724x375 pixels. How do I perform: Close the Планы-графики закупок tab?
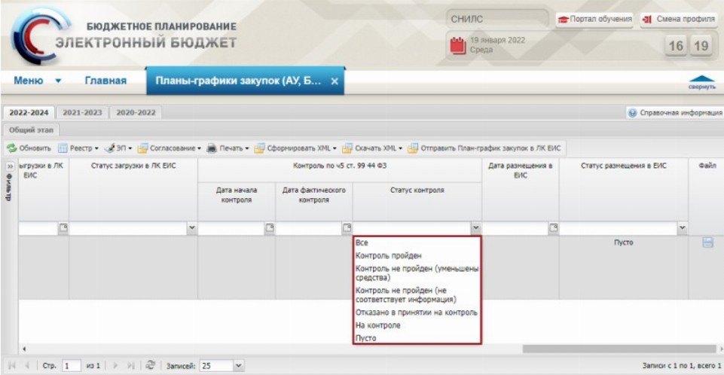[x=335, y=81]
